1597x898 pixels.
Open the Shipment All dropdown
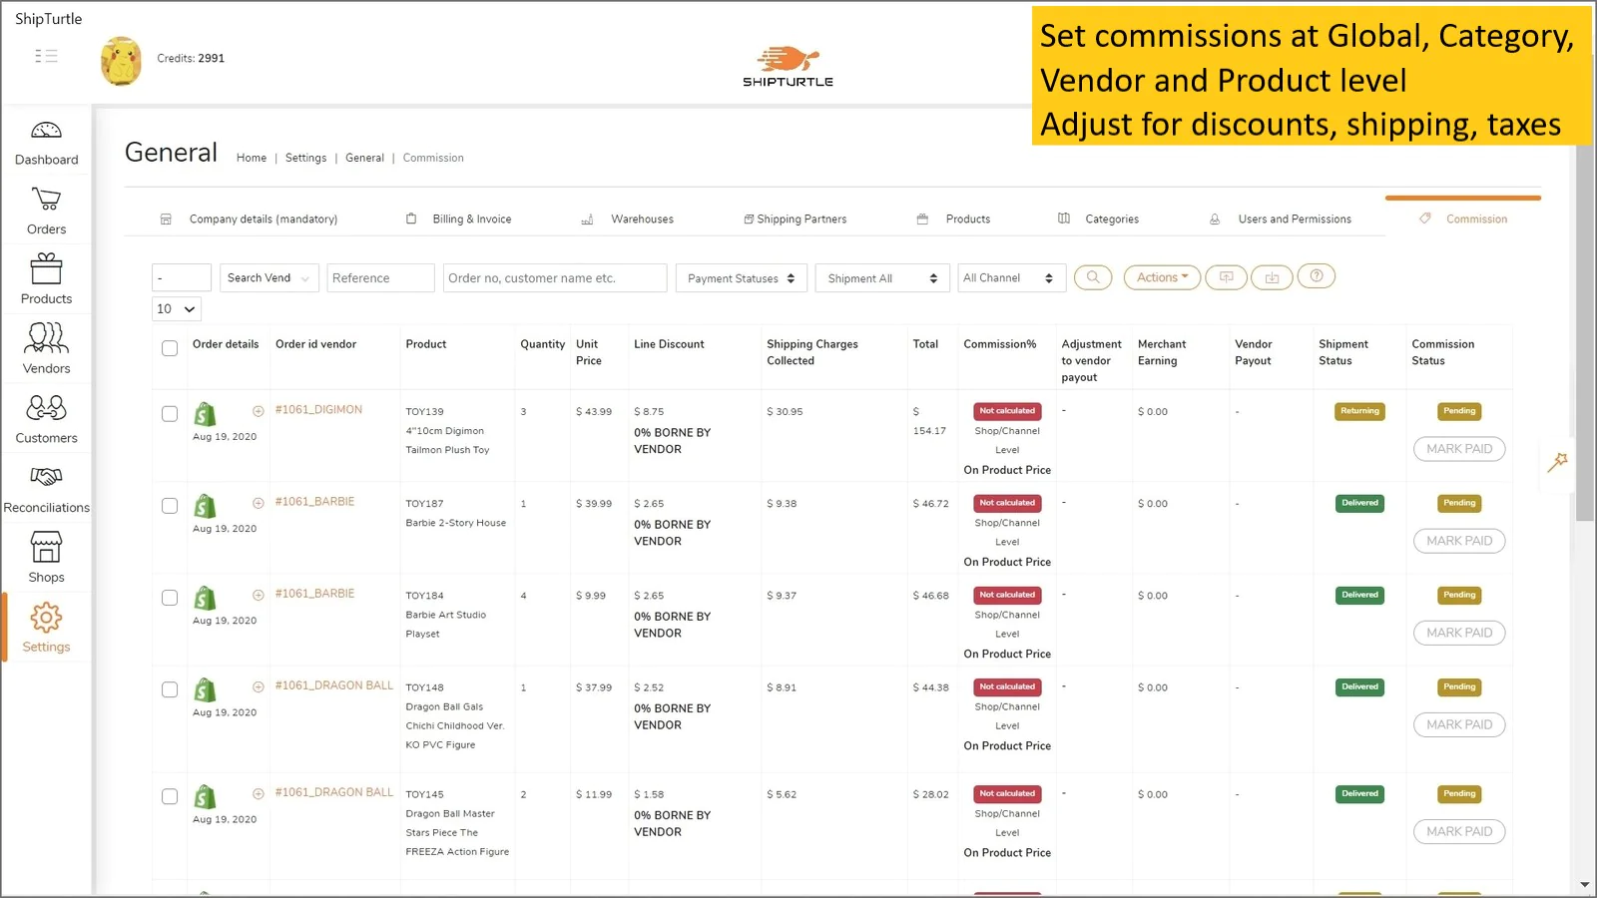click(x=881, y=278)
